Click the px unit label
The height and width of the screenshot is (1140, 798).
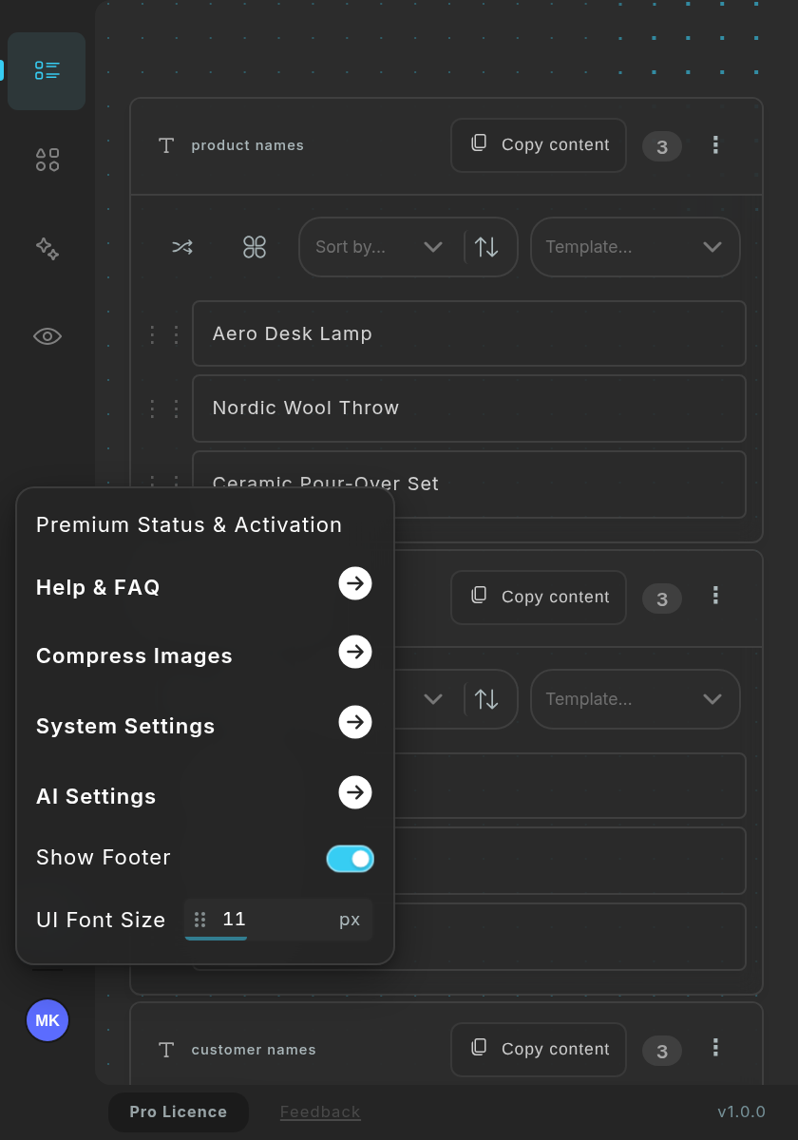pos(350,920)
